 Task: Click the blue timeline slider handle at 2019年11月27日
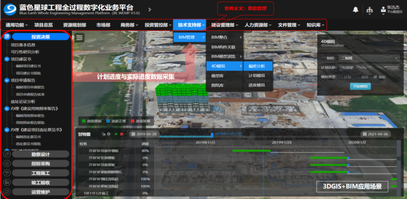pyautogui.click(x=212, y=135)
